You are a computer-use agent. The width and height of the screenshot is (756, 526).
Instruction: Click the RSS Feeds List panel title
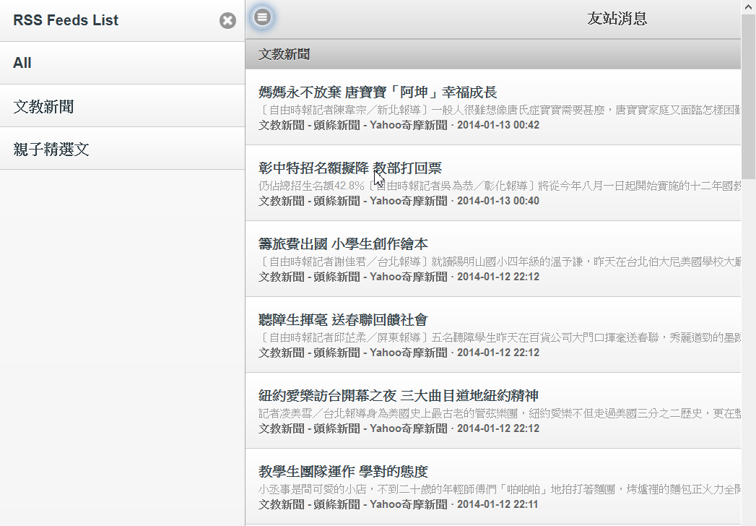pyautogui.click(x=66, y=20)
